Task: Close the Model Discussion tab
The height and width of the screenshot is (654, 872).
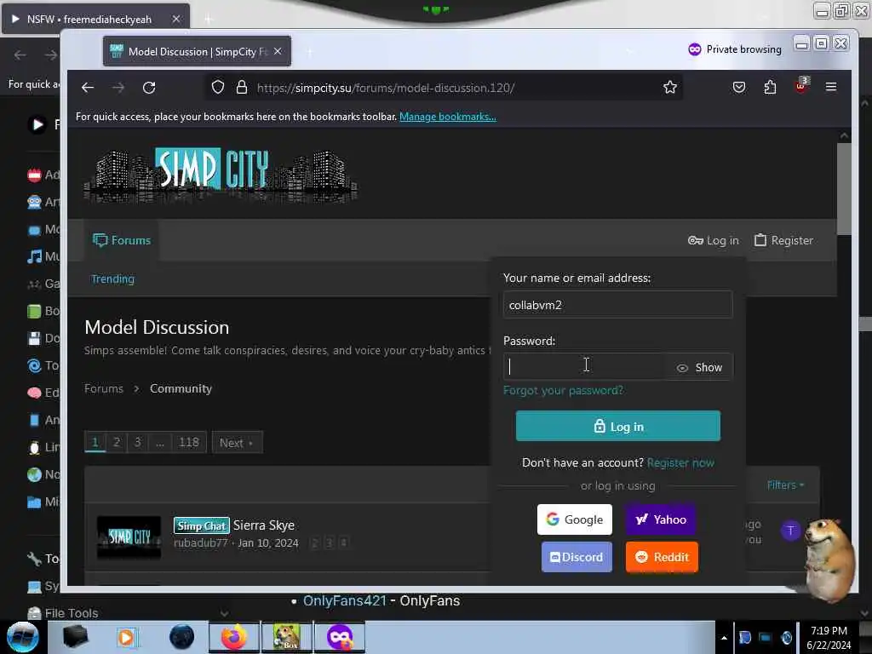Action: [278, 51]
